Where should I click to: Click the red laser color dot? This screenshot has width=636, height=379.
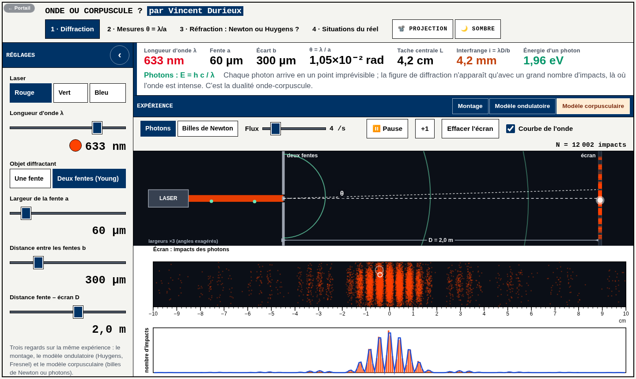pos(76,145)
